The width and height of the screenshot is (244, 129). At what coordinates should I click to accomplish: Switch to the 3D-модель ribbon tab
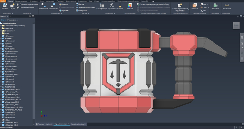[33, 1]
